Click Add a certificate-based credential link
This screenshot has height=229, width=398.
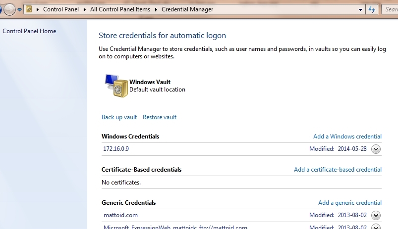(x=338, y=170)
